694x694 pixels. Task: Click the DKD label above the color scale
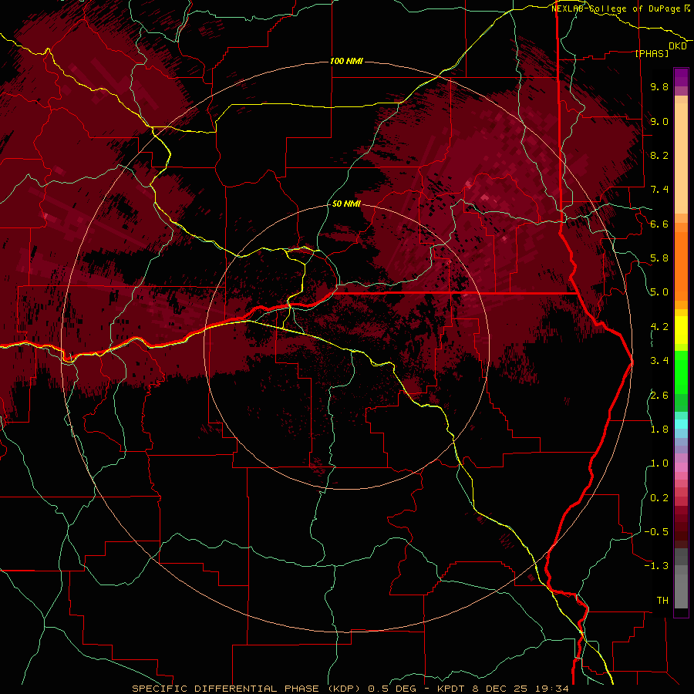pyautogui.click(x=677, y=46)
